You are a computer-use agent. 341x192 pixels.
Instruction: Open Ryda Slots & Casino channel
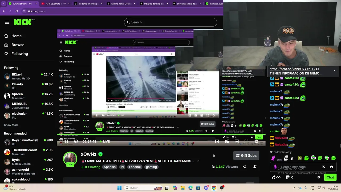(x=28, y=162)
